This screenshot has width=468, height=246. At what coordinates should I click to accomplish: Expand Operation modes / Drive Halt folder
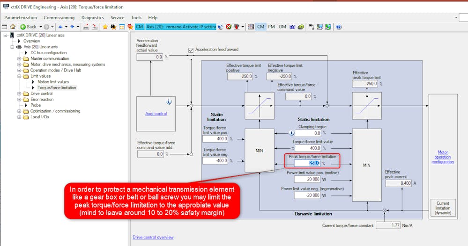tap(19, 70)
